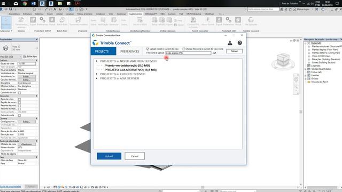Open the Arquitetura ribbon tab
The height and width of the screenshot is (192, 342).
point(14,14)
